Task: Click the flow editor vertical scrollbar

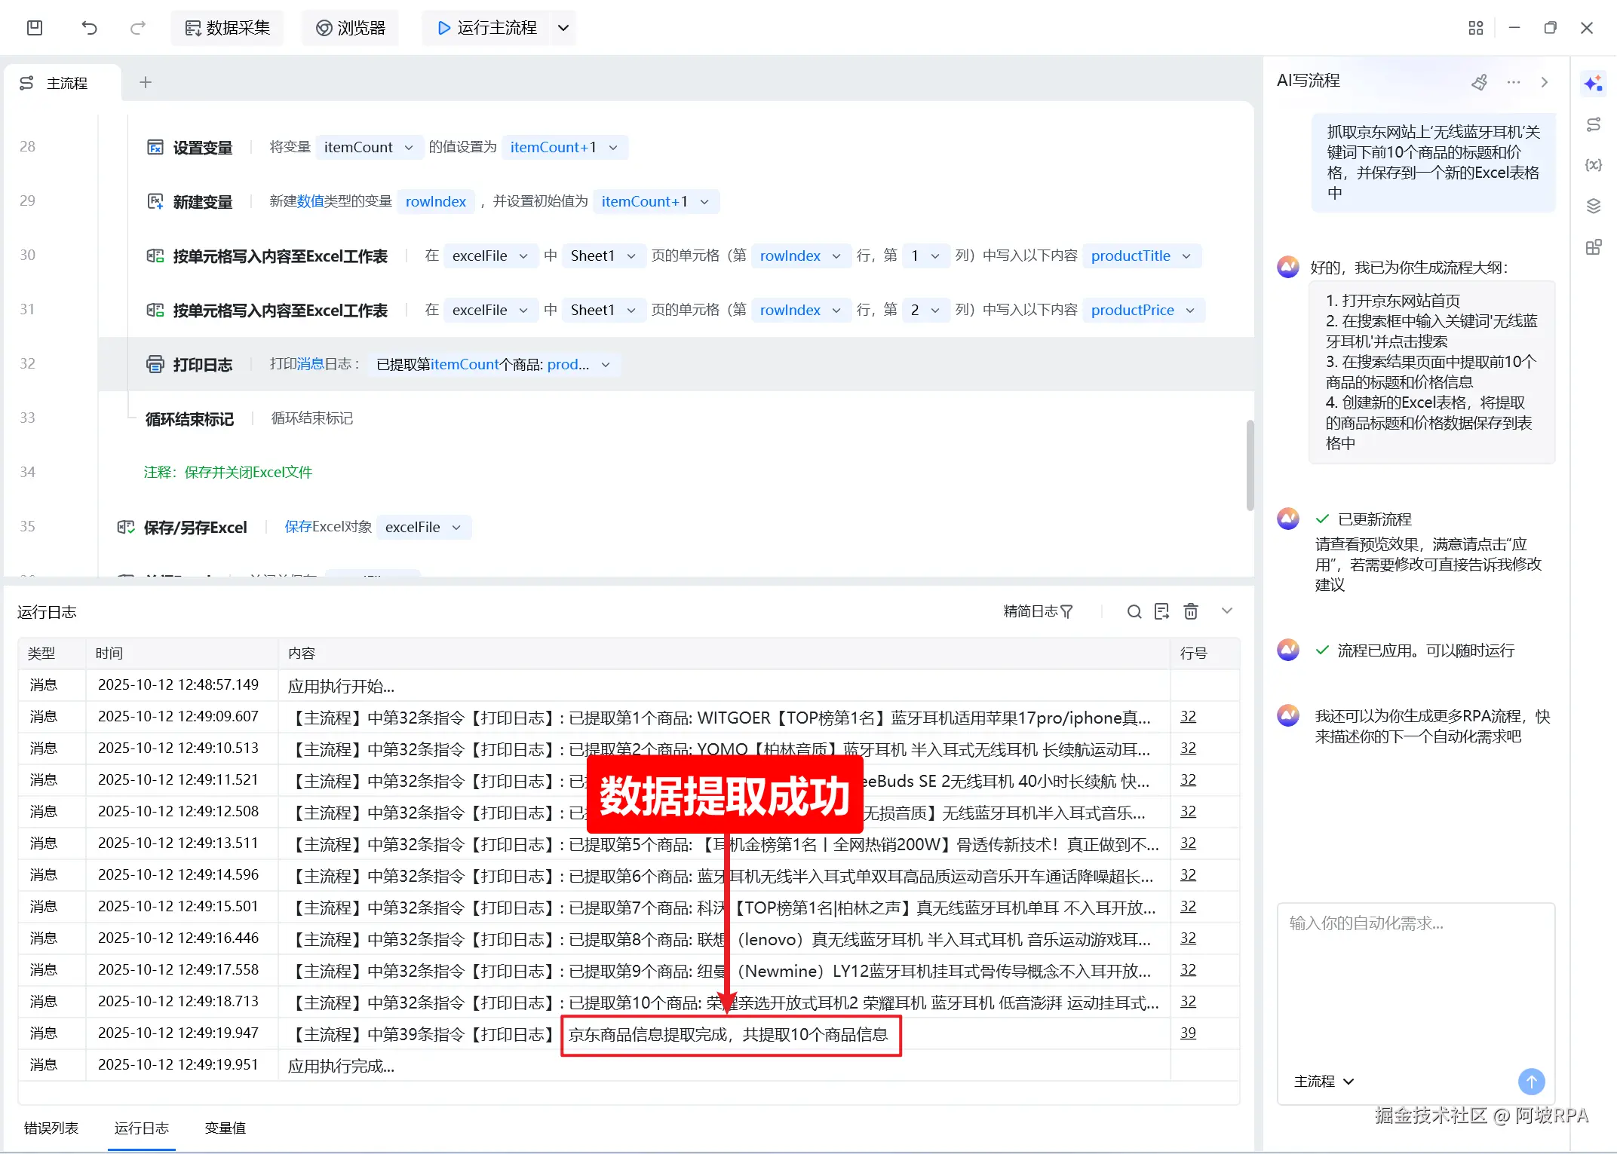Action: (1250, 465)
